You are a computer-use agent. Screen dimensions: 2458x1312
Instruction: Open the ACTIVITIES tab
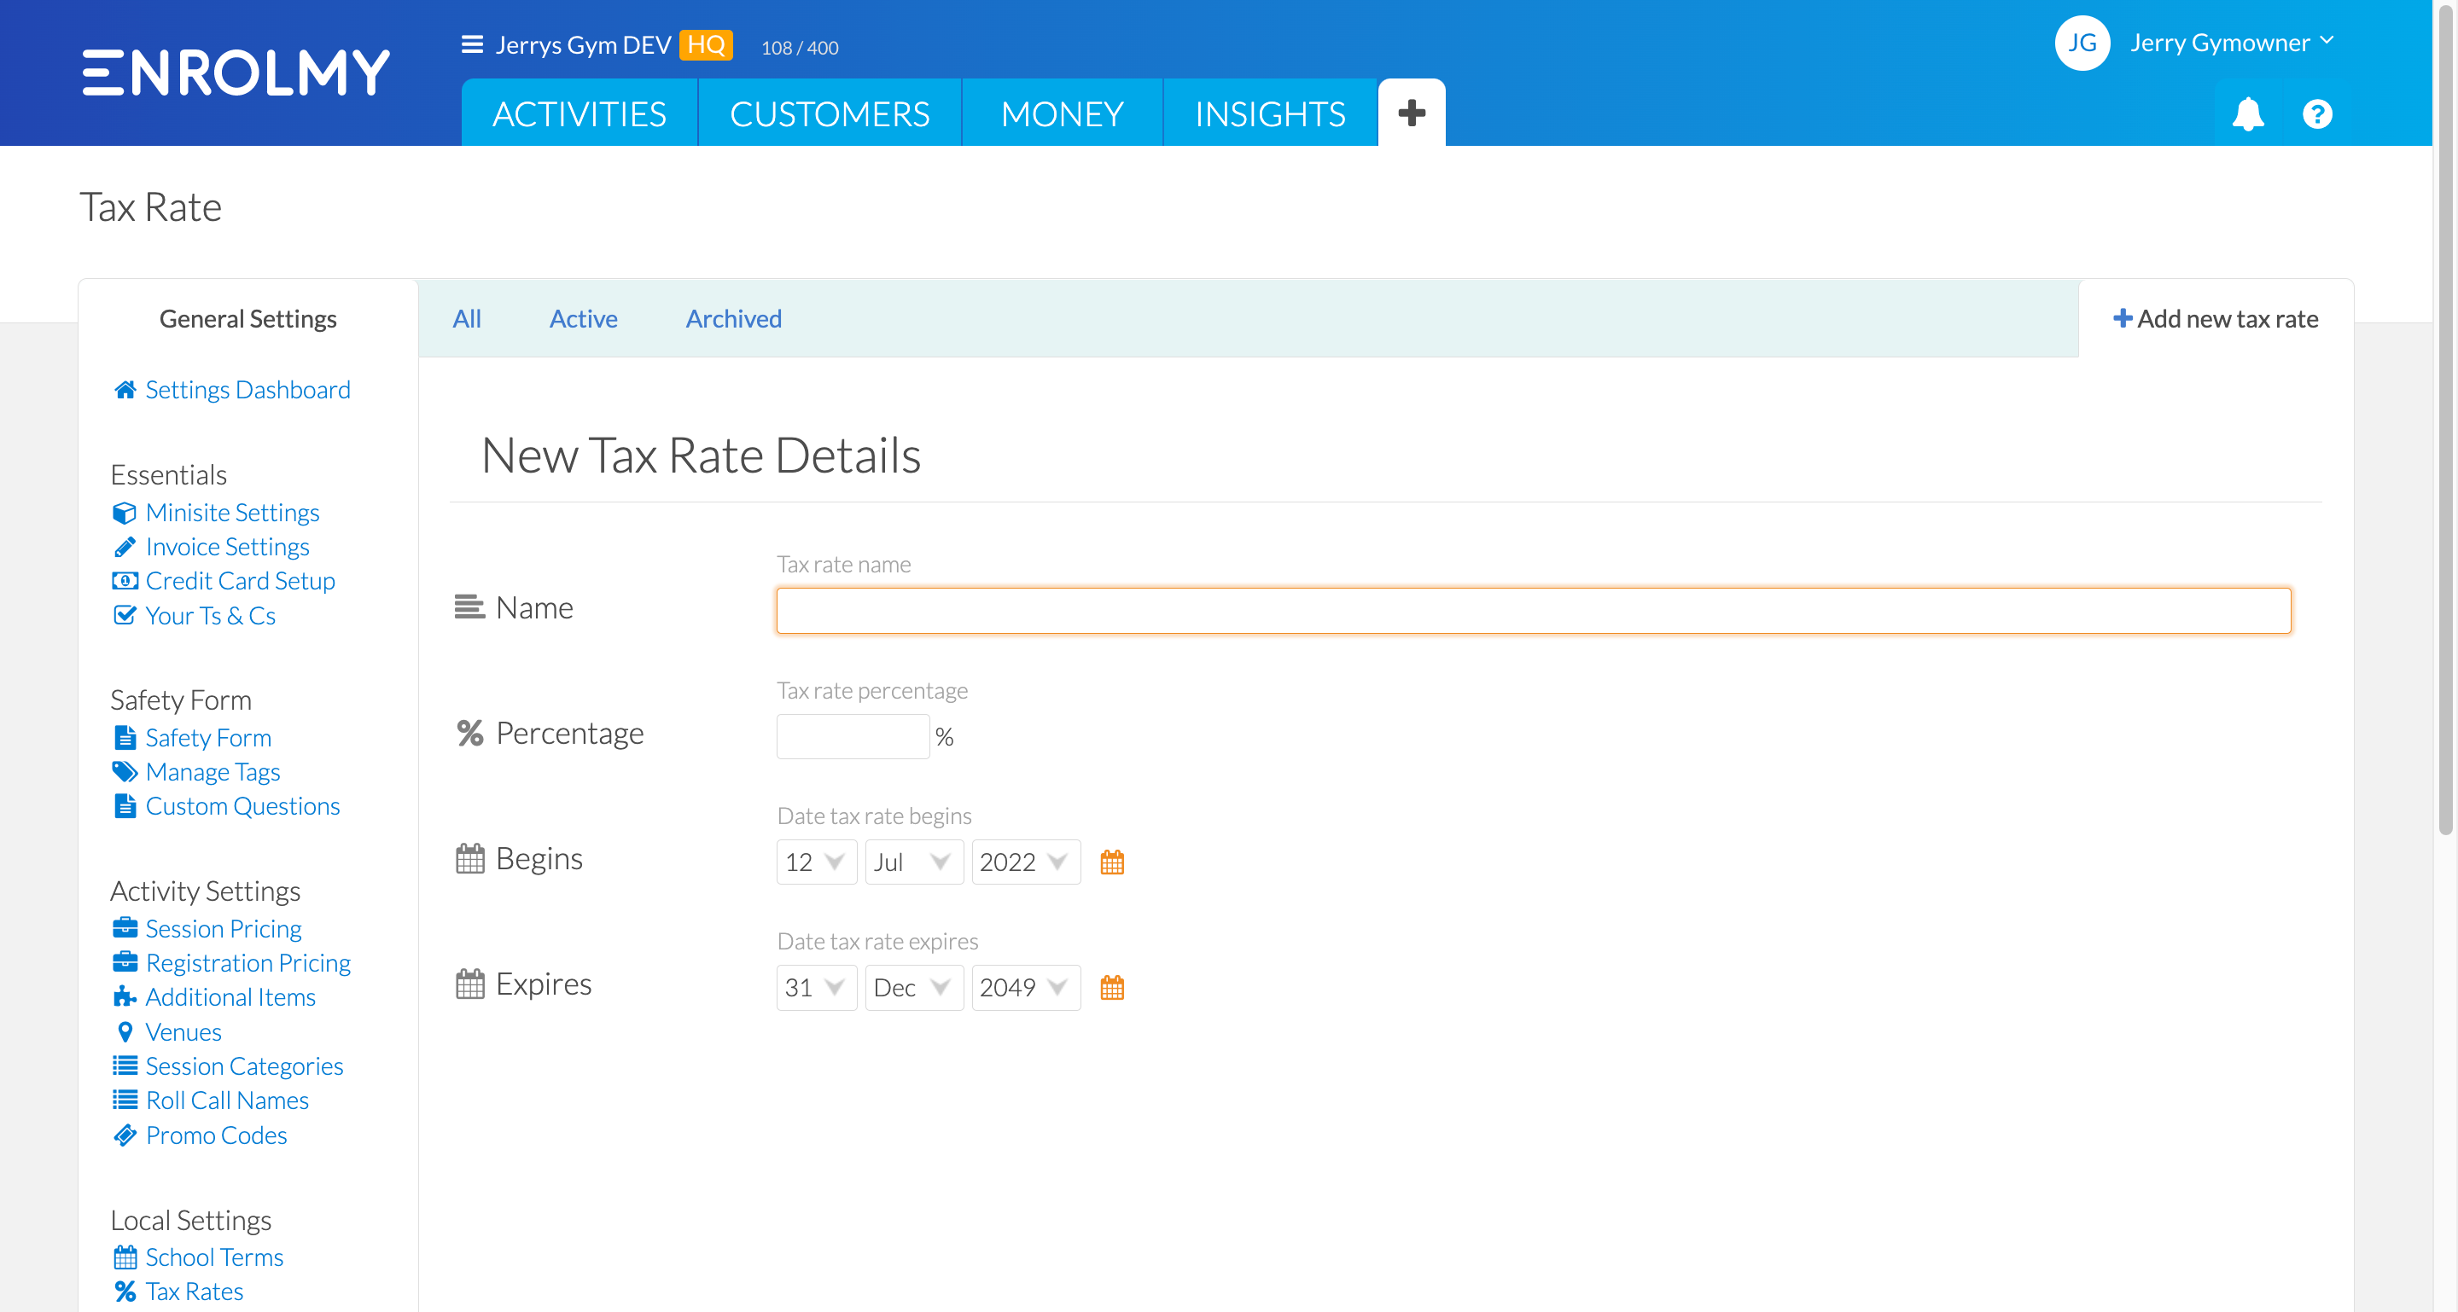[580, 113]
